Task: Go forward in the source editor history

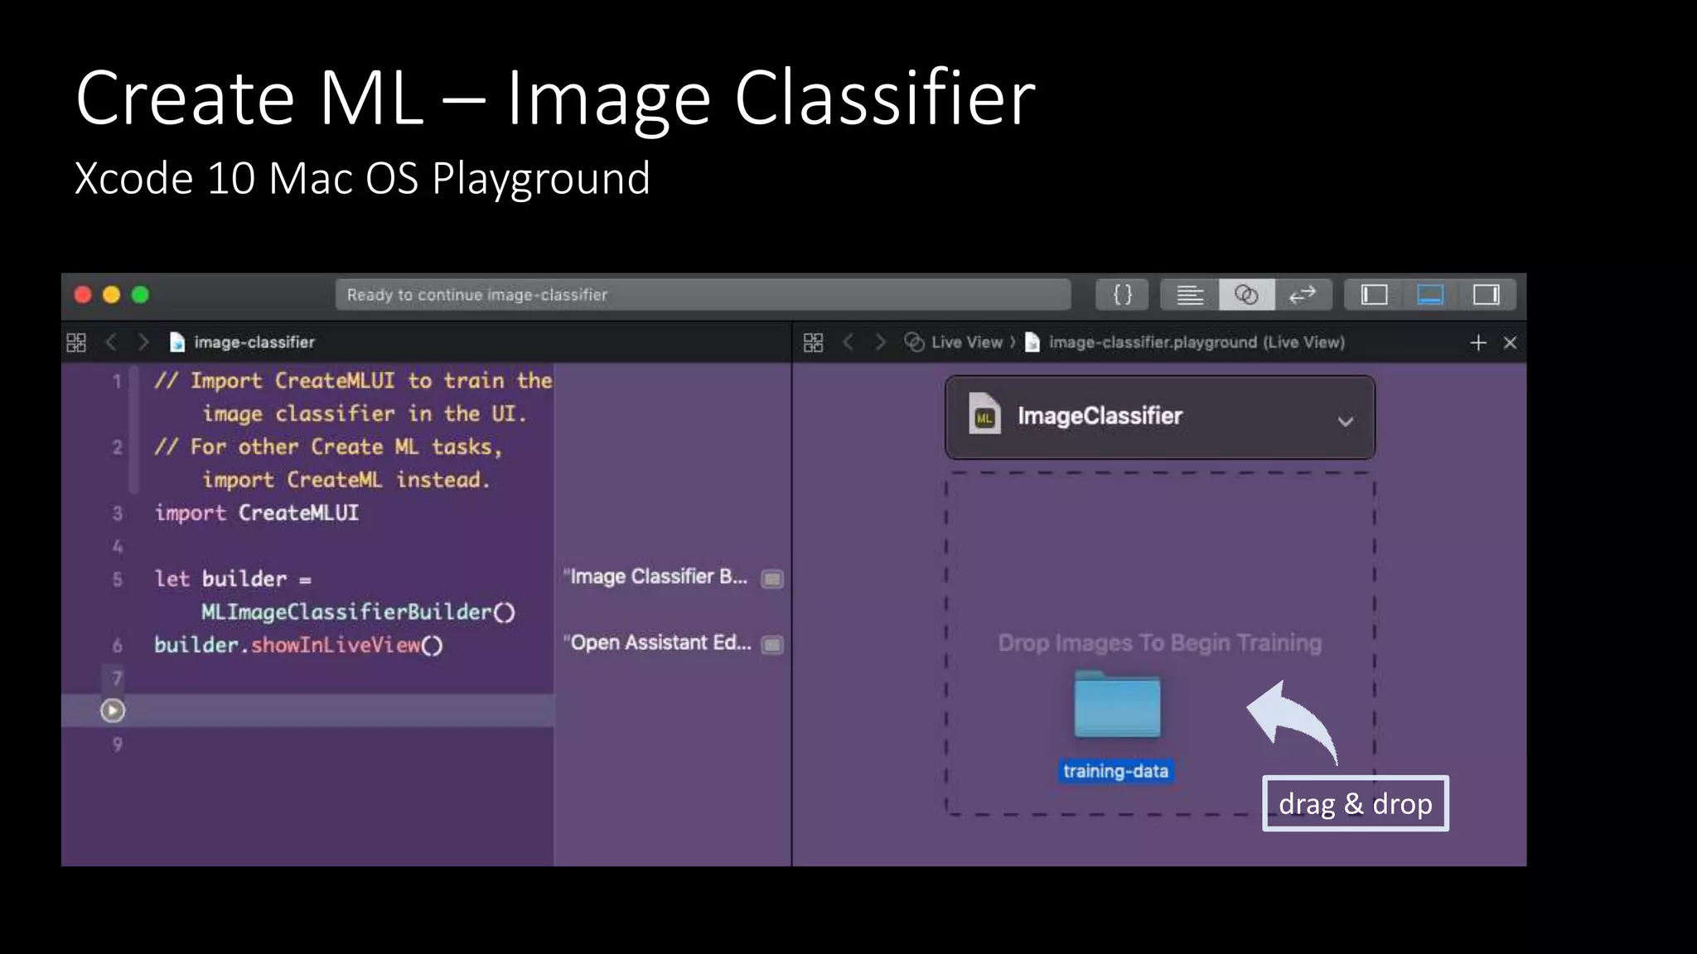Action: click(143, 342)
